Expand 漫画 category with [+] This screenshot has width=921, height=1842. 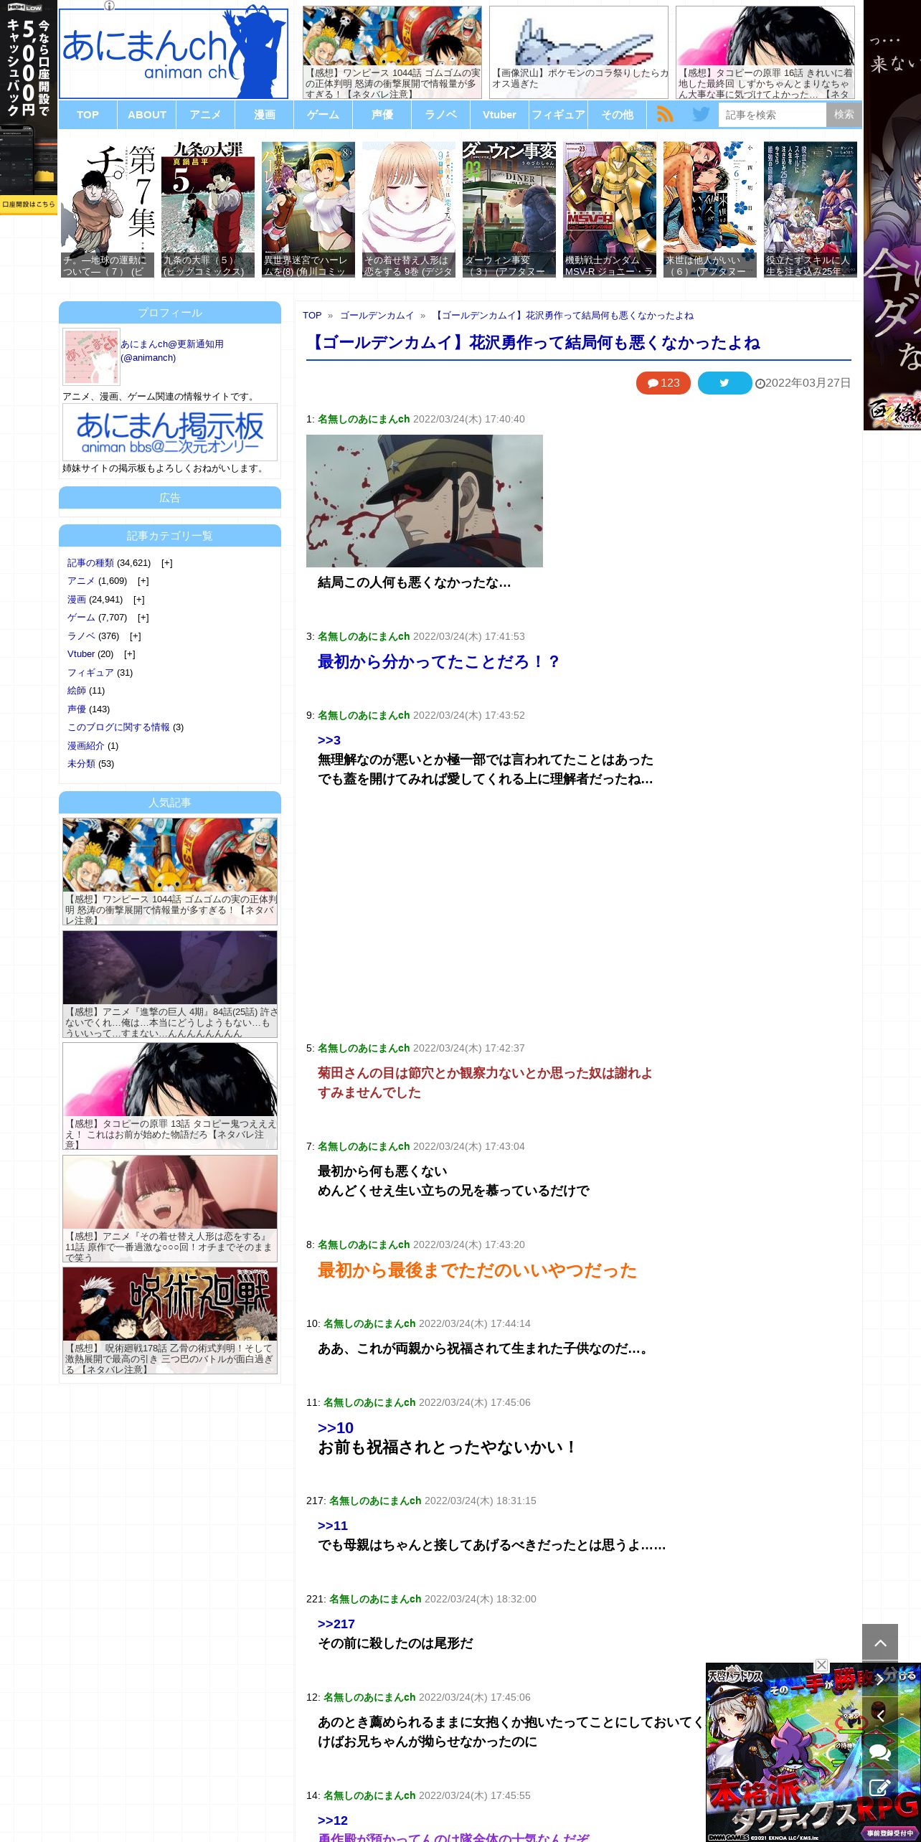tap(138, 600)
